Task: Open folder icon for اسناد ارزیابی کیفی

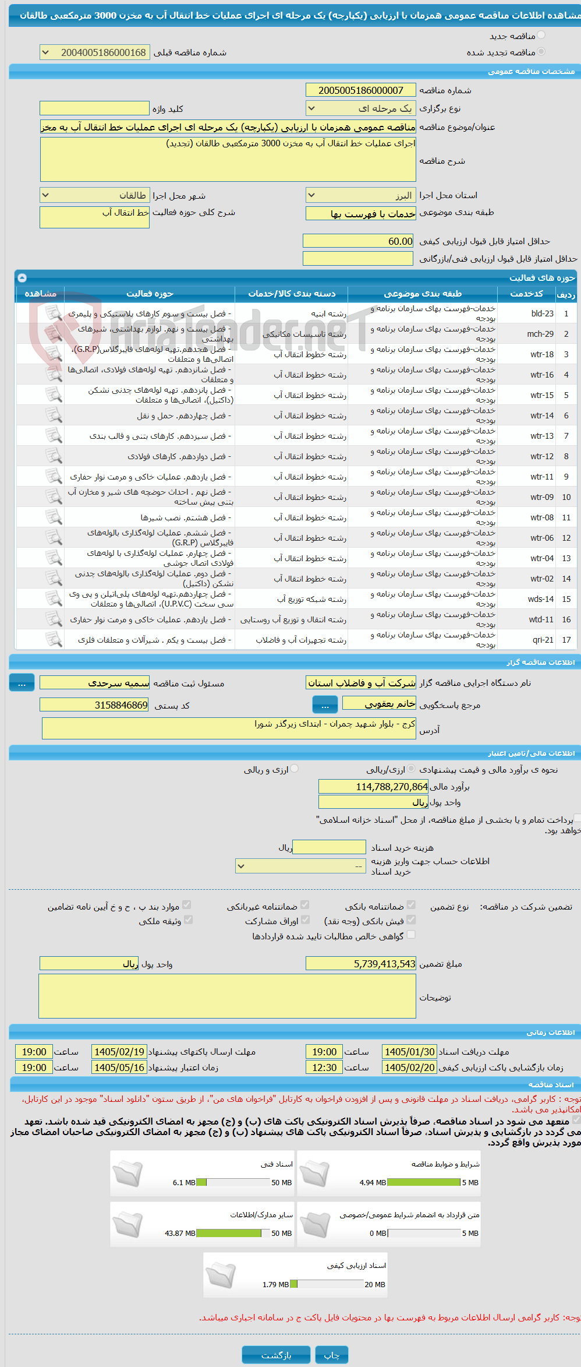Action: (221, 1276)
